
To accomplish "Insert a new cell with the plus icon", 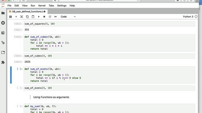I will click(x=16, y=17).
